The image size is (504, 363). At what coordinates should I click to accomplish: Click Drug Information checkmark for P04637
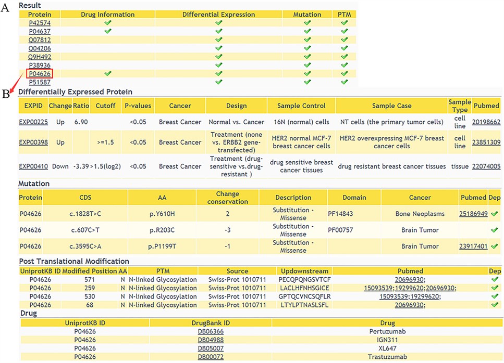click(108, 31)
